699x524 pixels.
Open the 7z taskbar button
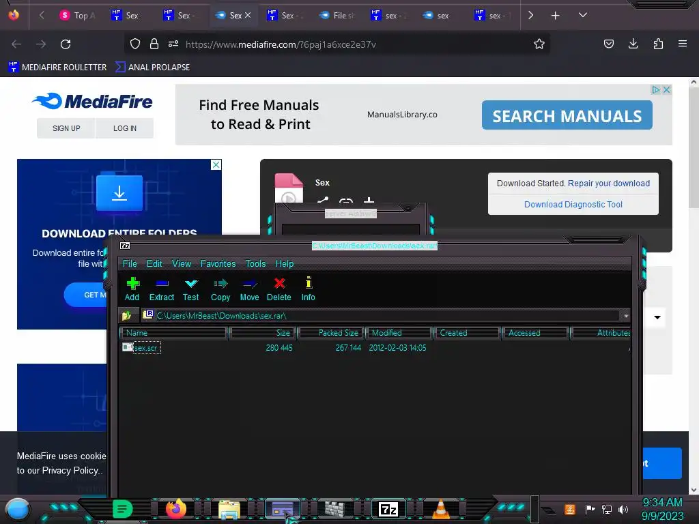click(388, 509)
